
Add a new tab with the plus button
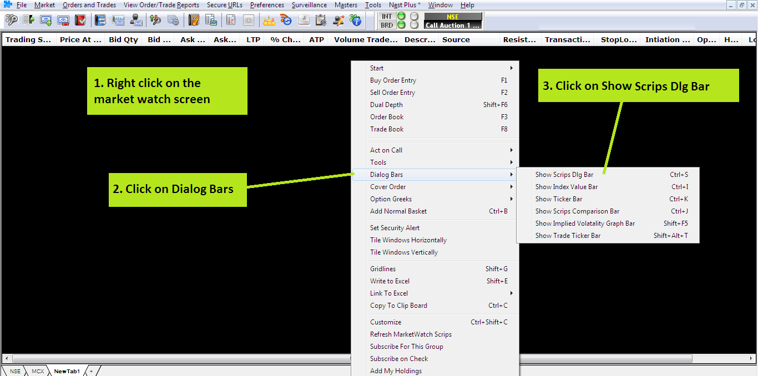click(92, 371)
